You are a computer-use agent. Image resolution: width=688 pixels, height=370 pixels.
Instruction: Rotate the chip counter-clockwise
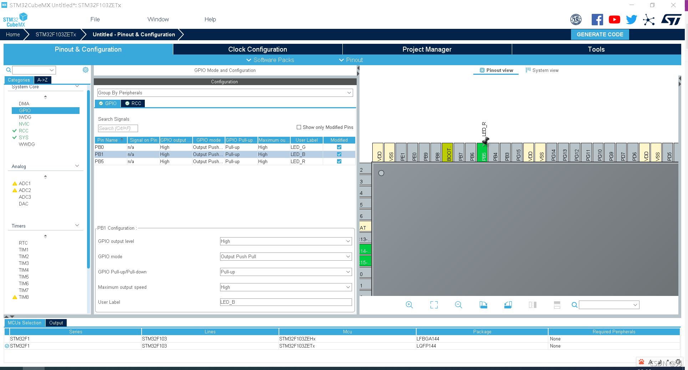click(508, 305)
